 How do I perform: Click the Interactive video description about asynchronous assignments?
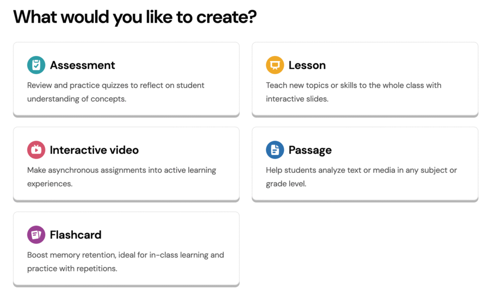coord(122,177)
